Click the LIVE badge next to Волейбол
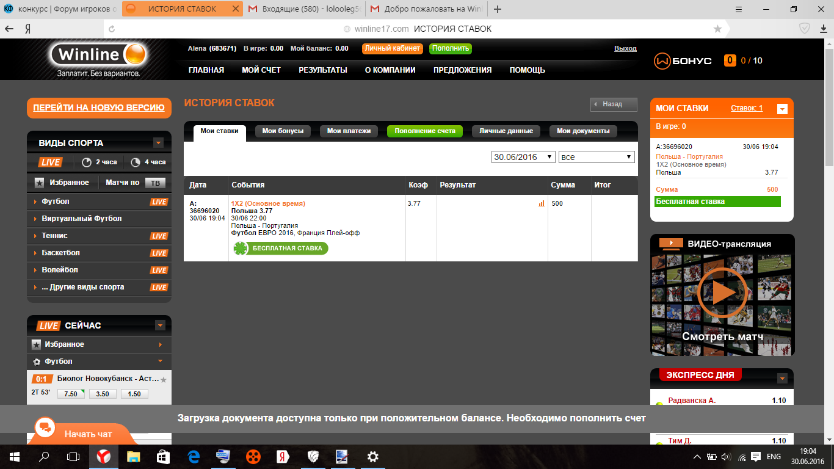834x469 pixels. (x=159, y=271)
